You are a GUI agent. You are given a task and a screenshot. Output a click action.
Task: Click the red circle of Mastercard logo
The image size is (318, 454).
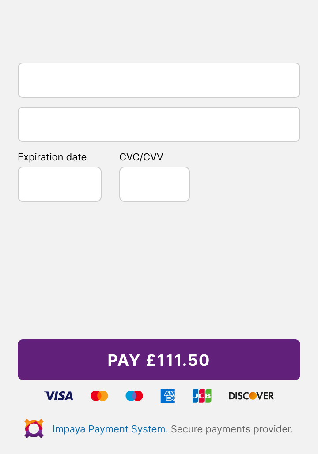(95, 396)
